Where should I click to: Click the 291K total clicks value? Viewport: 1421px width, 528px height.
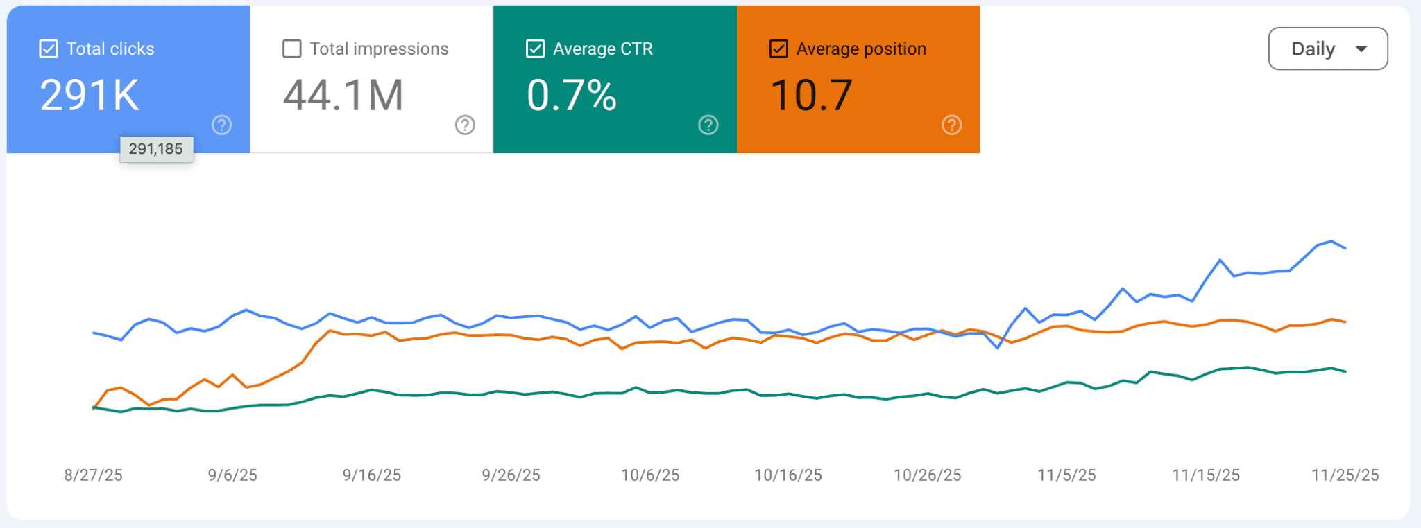pos(90,95)
